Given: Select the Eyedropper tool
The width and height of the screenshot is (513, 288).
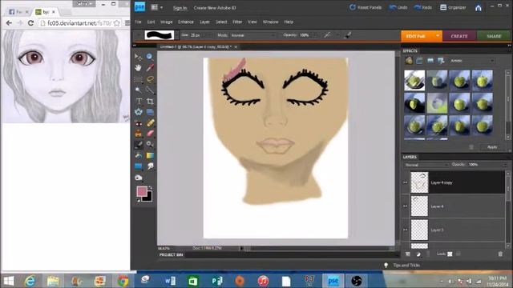Looking at the screenshot, I should pos(150,68).
